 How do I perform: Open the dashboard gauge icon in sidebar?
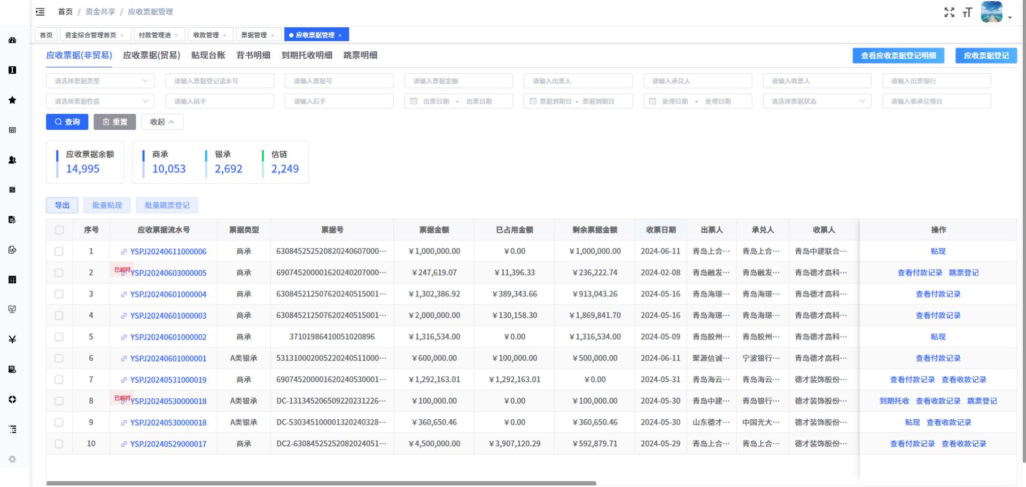[x=12, y=41]
